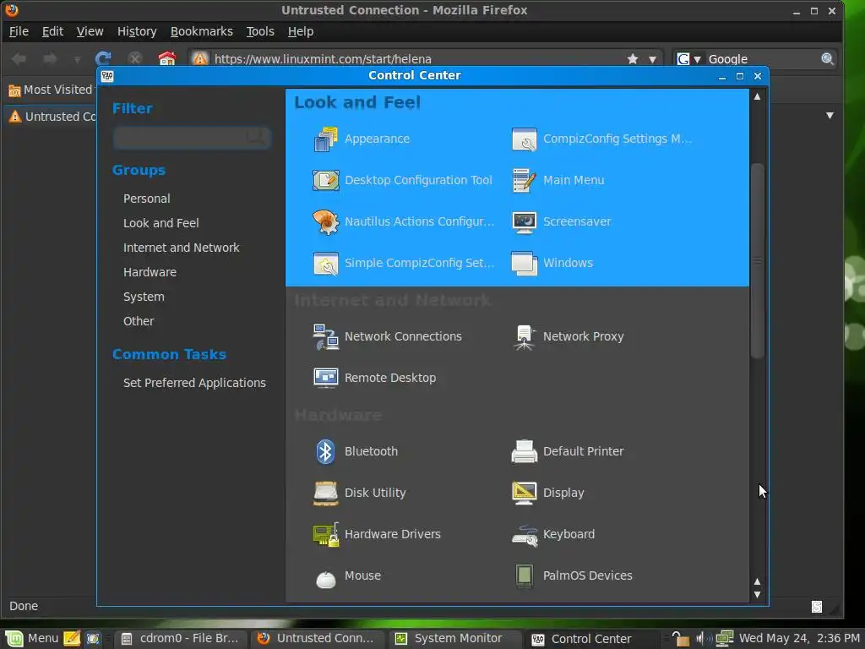The image size is (865, 649).
Task: Launch the Desktop Configuration Tool icon
Action: coord(325,181)
